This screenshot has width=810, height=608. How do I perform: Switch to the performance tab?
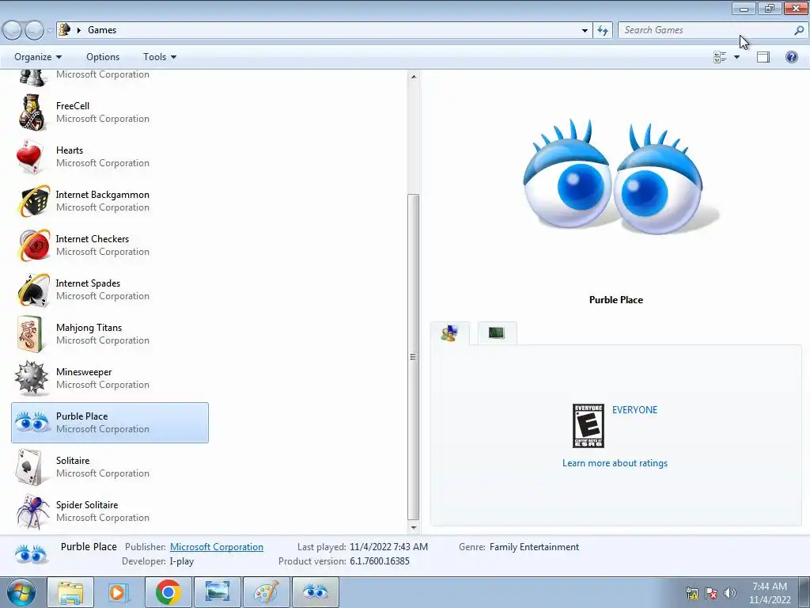coord(497,333)
